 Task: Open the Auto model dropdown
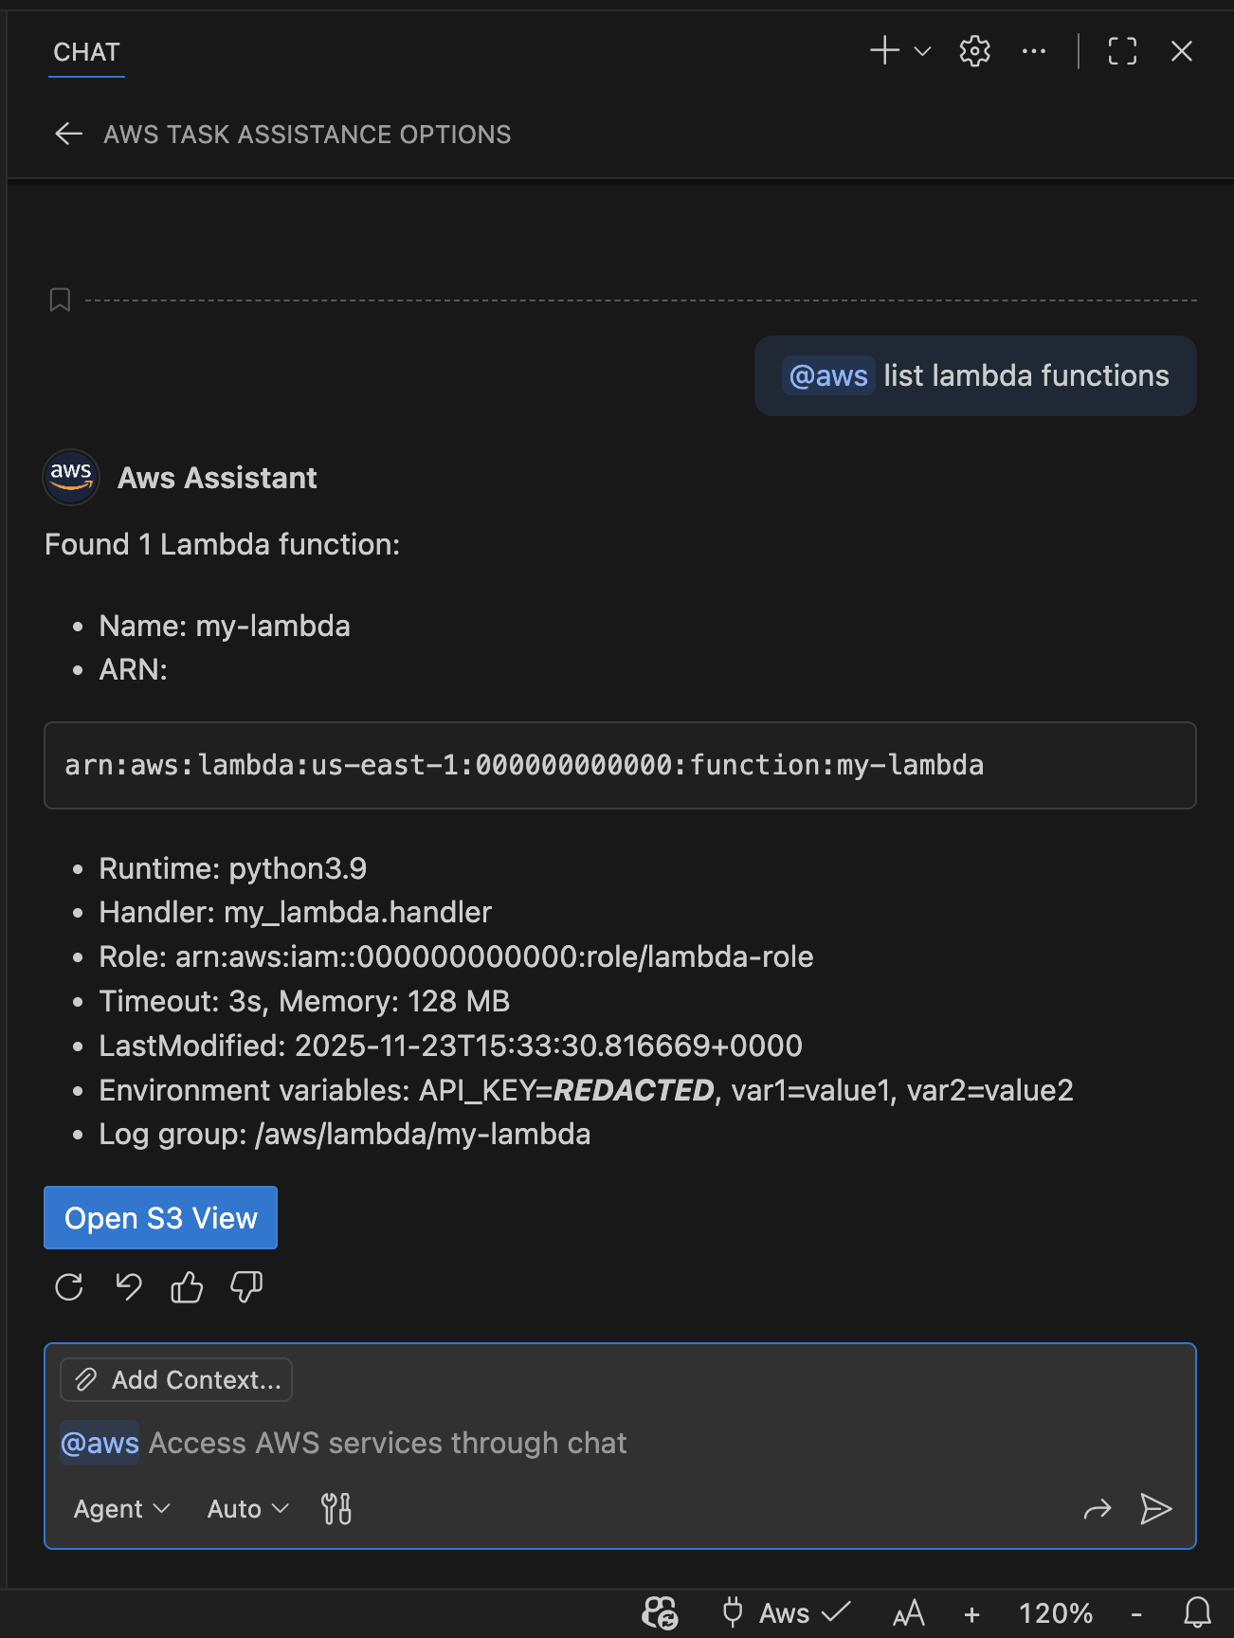[x=247, y=1508]
